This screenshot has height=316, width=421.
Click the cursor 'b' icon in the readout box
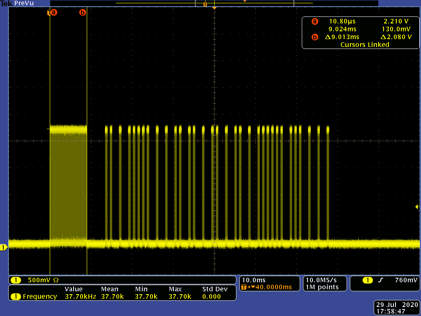coord(315,37)
